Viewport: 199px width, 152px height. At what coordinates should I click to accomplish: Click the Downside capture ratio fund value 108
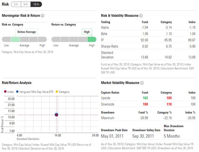145,104
